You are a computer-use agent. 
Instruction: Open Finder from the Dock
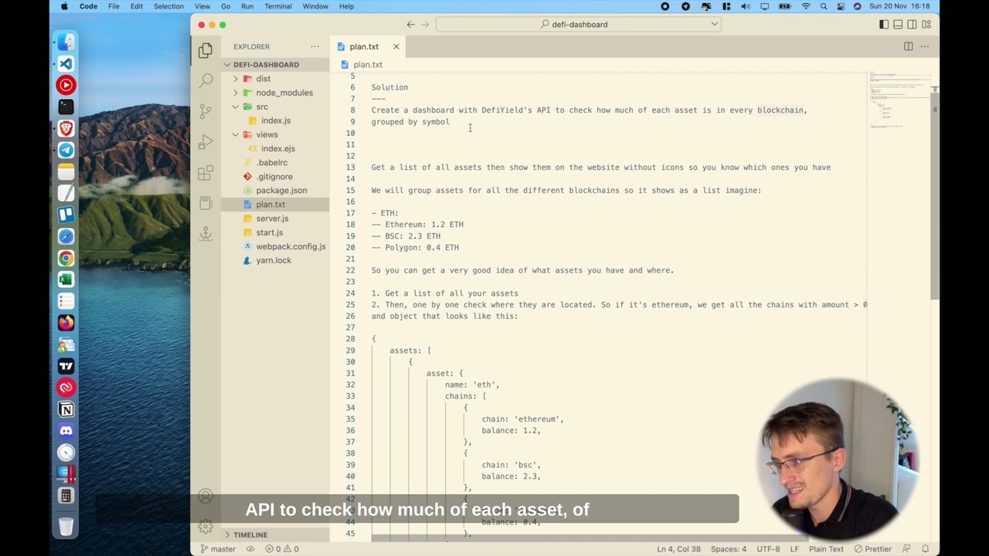tap(66, 42)
